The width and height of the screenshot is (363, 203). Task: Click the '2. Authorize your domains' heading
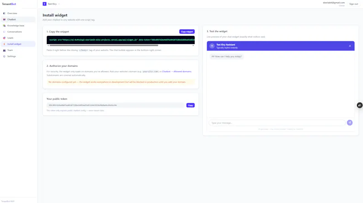click(x=62, y=66)
